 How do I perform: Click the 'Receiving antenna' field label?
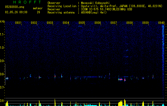61,12
